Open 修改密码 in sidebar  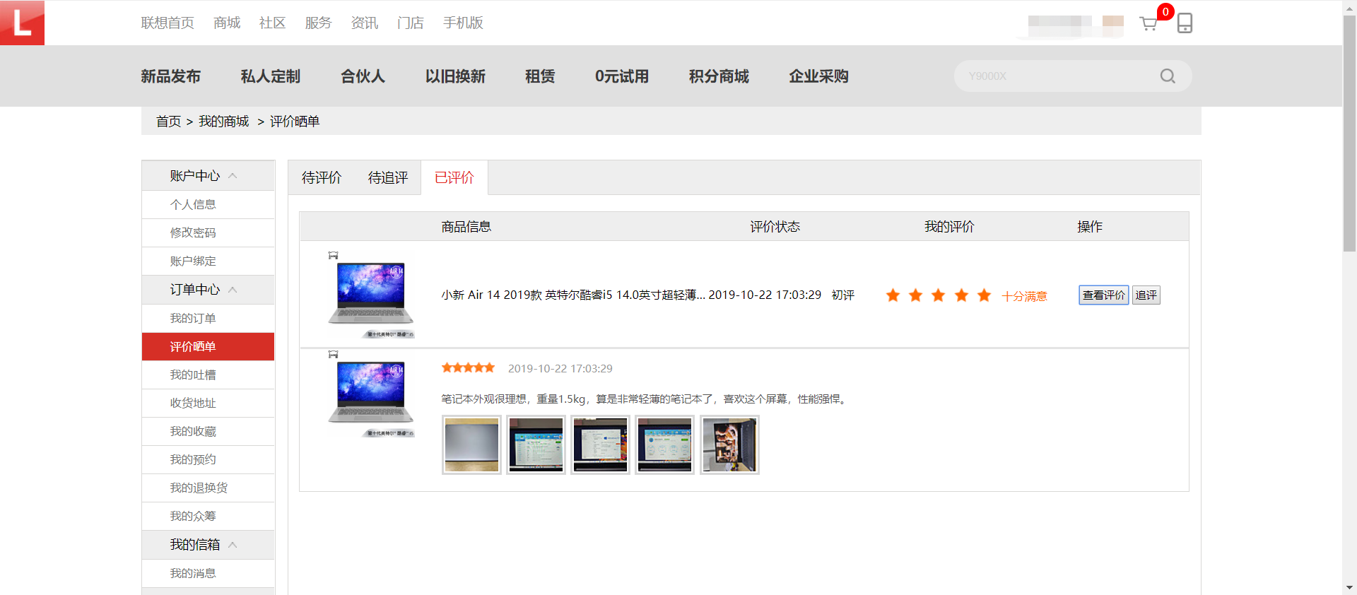pyautogui.click(x=208, y=233)
